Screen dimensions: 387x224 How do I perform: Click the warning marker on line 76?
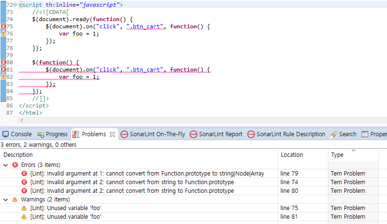(3, 34)
